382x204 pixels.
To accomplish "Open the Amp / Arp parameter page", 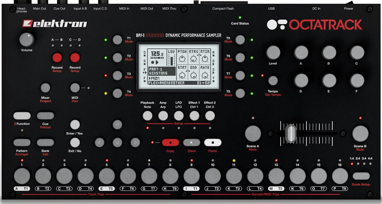I will (x=163, y=116).
